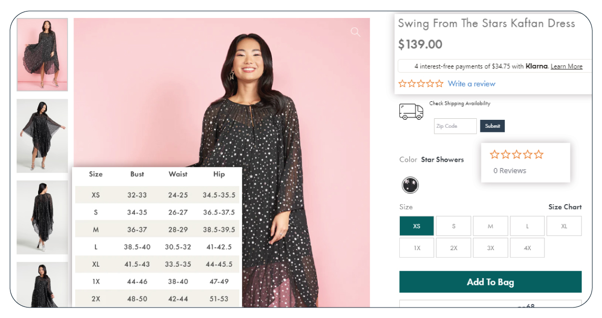Viewport: 602px width, 318px height.
Task: View first thumbnail with pink background
Action: click(43, 55)
